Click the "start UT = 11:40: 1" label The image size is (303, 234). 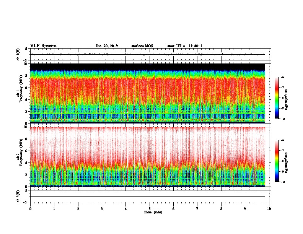185,46
